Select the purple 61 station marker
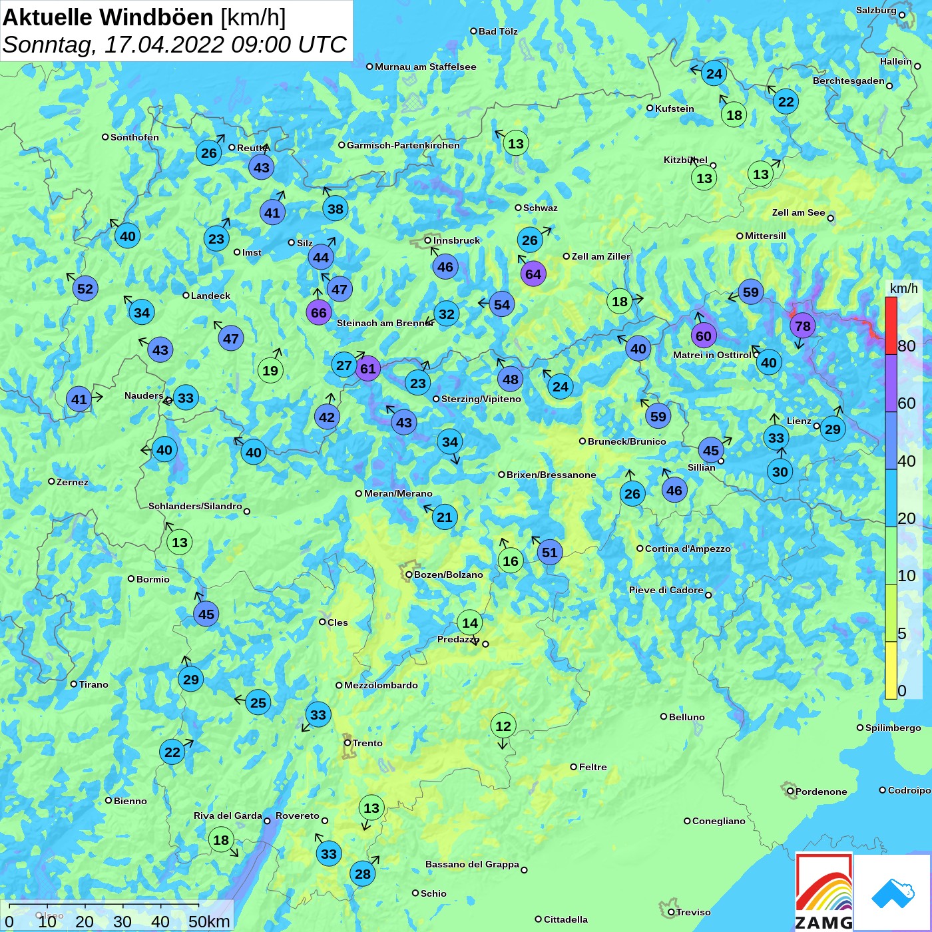The height and width of the screenshot is (932, 932). coord(367,368)
